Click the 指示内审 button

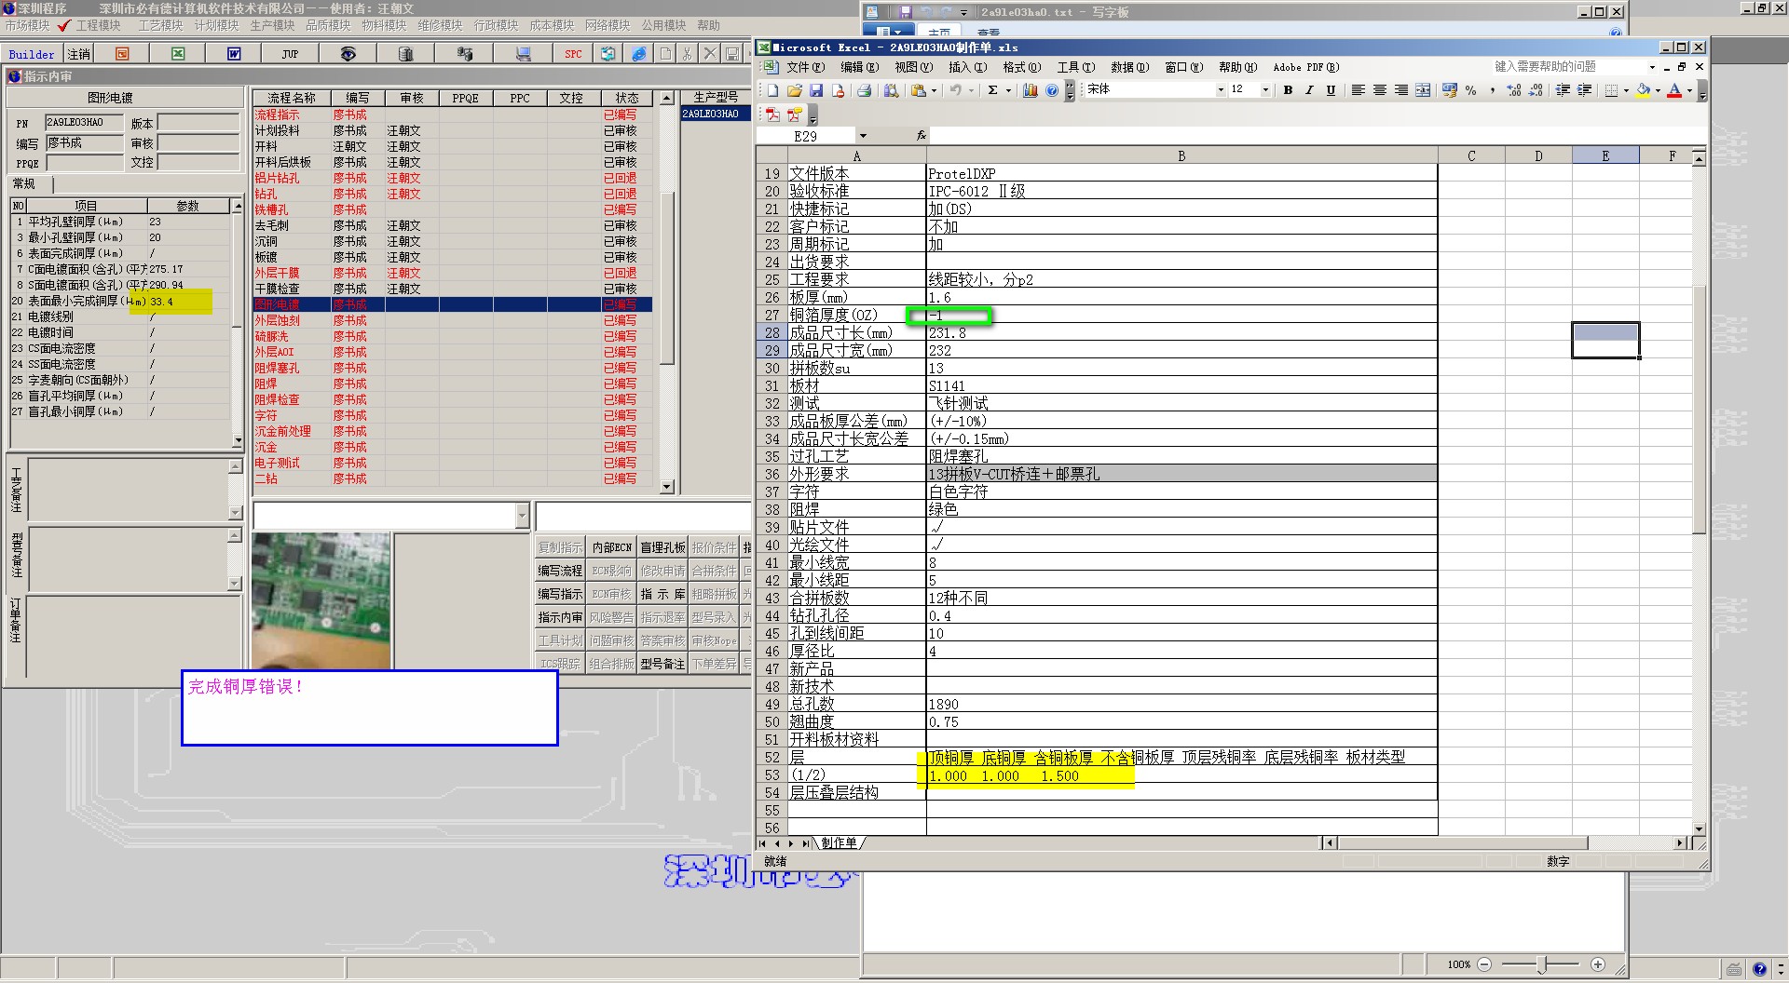560,617
